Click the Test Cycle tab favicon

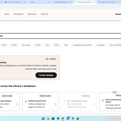pyautogui.click(x=5, y=2)
